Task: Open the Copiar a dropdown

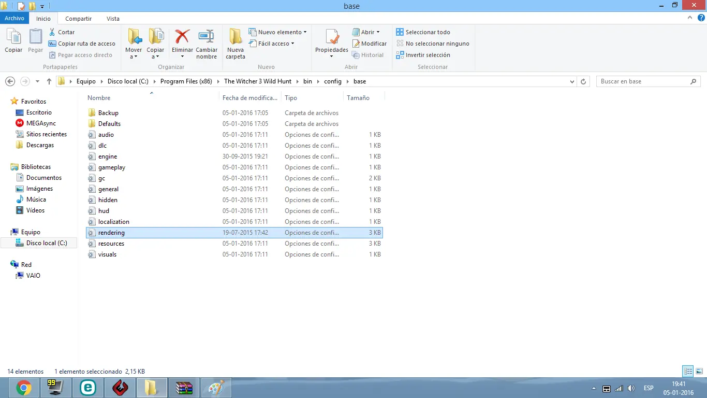Action: click(x=155, y=44)
